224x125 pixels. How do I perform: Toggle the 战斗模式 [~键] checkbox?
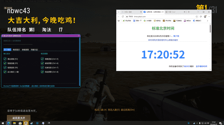pyautogui.click(x=5, y=72)
